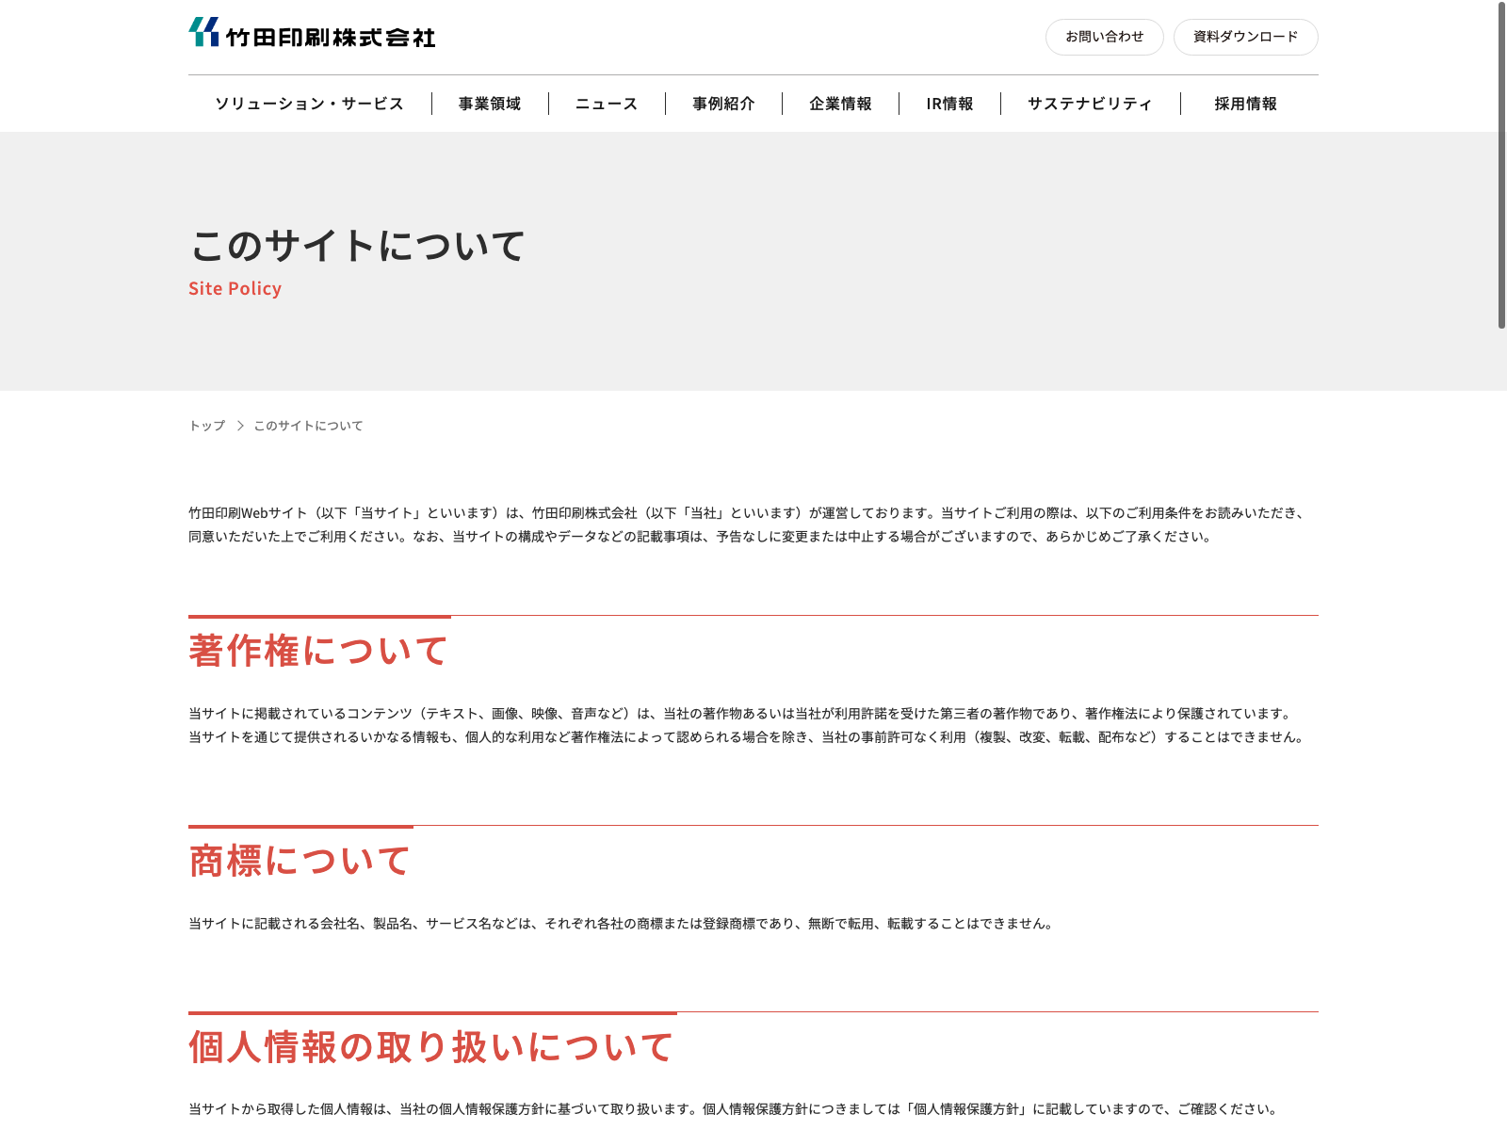Screen dimensions: 1507x1130
Task: Go to ニュース in navigation
Action: tap(607, 104)
